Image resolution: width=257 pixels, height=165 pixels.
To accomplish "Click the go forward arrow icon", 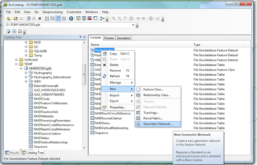I will pyautogui.click(x=144, y=18).
